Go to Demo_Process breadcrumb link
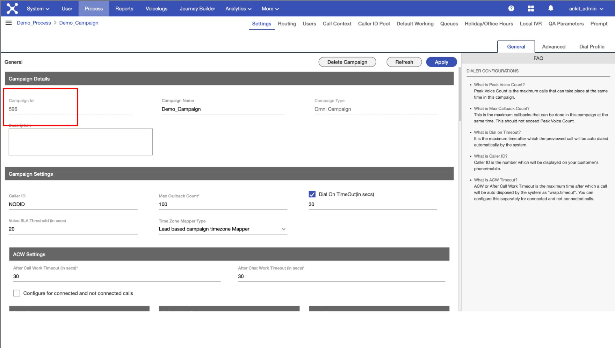The height and width of the screenshot is (348, 615). point(34,23)
